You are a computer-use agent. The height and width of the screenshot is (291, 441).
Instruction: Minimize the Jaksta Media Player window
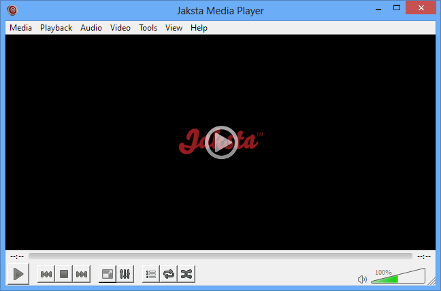(x=378, y=9)
